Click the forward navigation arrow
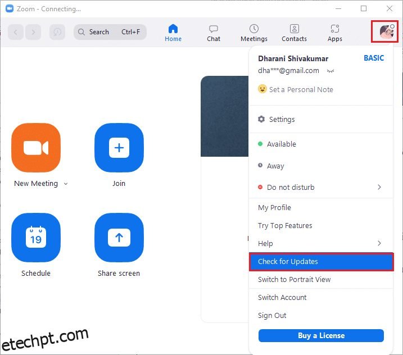The height and width of the screenshot is (355, 403). click(33, 32)
